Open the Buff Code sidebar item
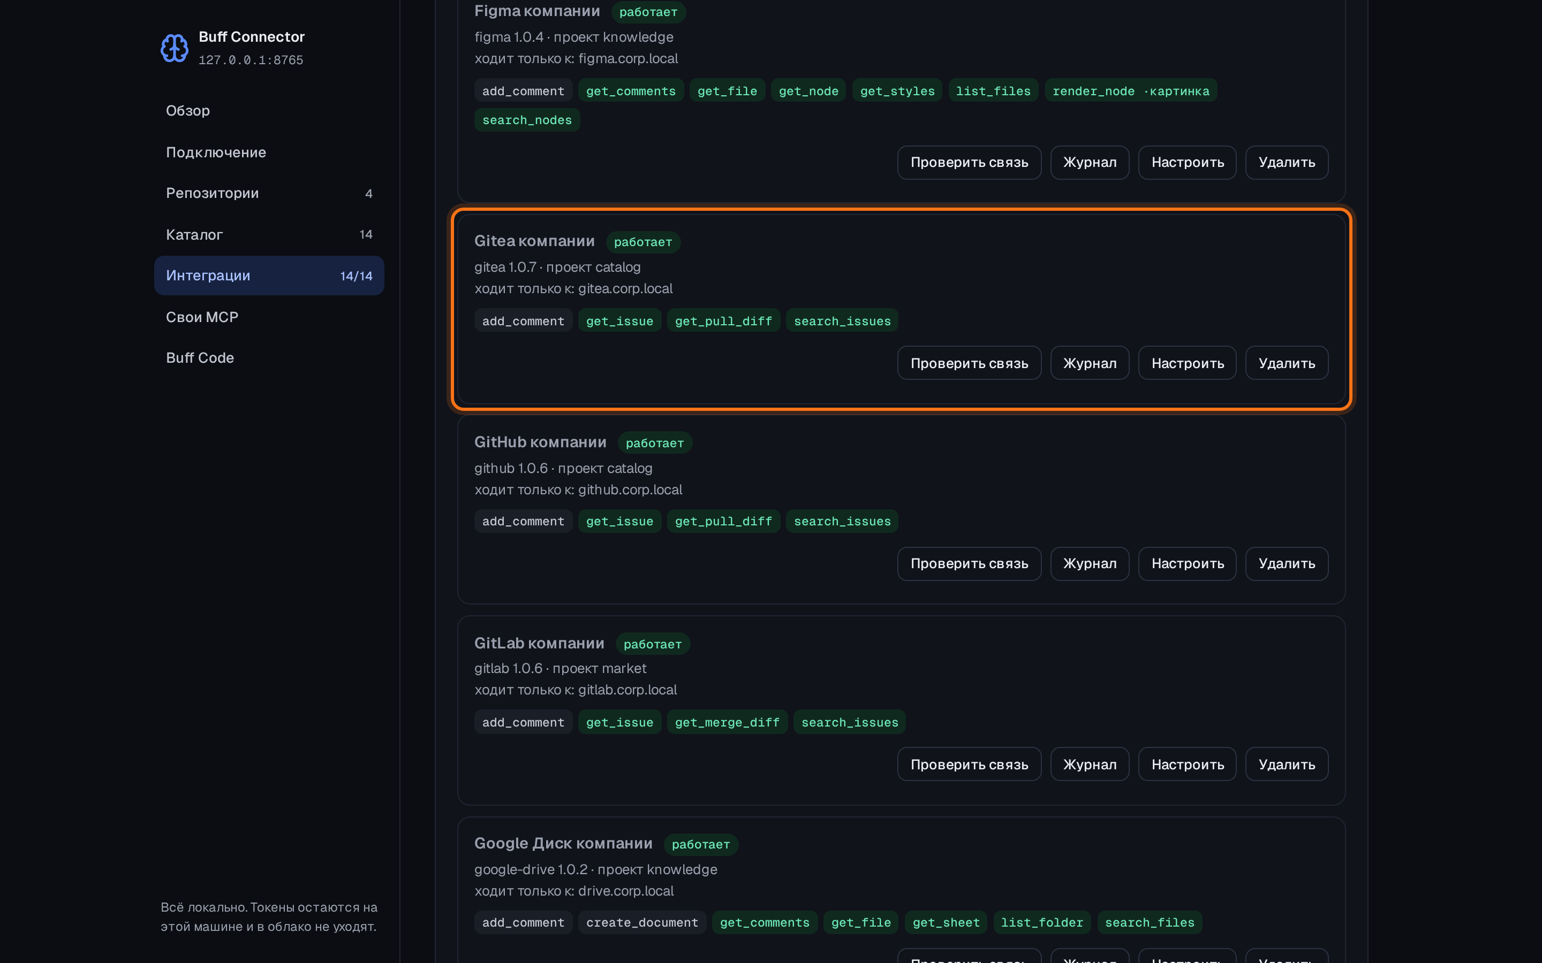1542x963 pixels. [269, 358]
